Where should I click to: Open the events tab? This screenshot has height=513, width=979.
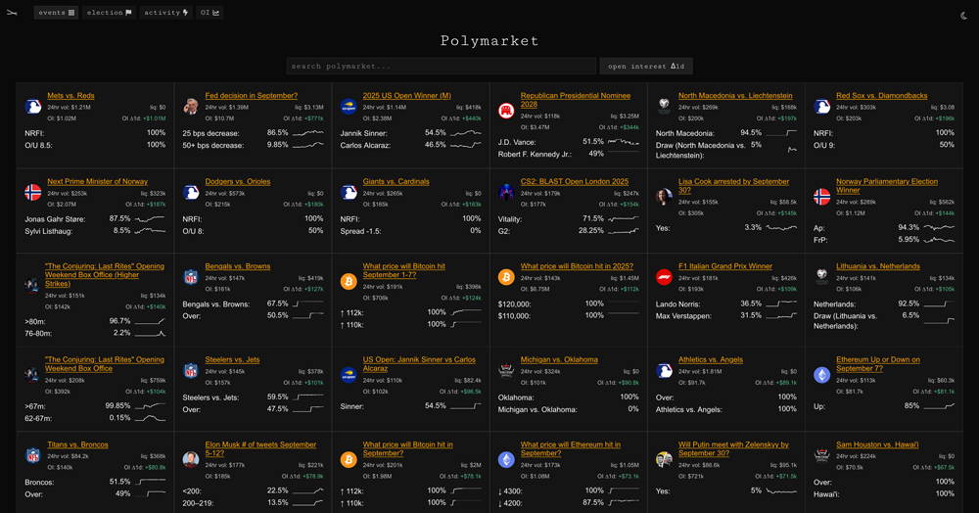(56, 13)
